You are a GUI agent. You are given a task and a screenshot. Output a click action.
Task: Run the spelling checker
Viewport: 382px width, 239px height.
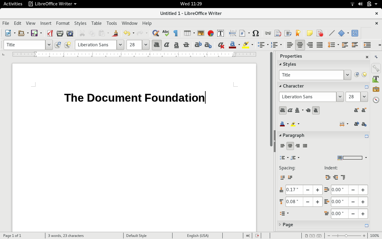[166, 33]
